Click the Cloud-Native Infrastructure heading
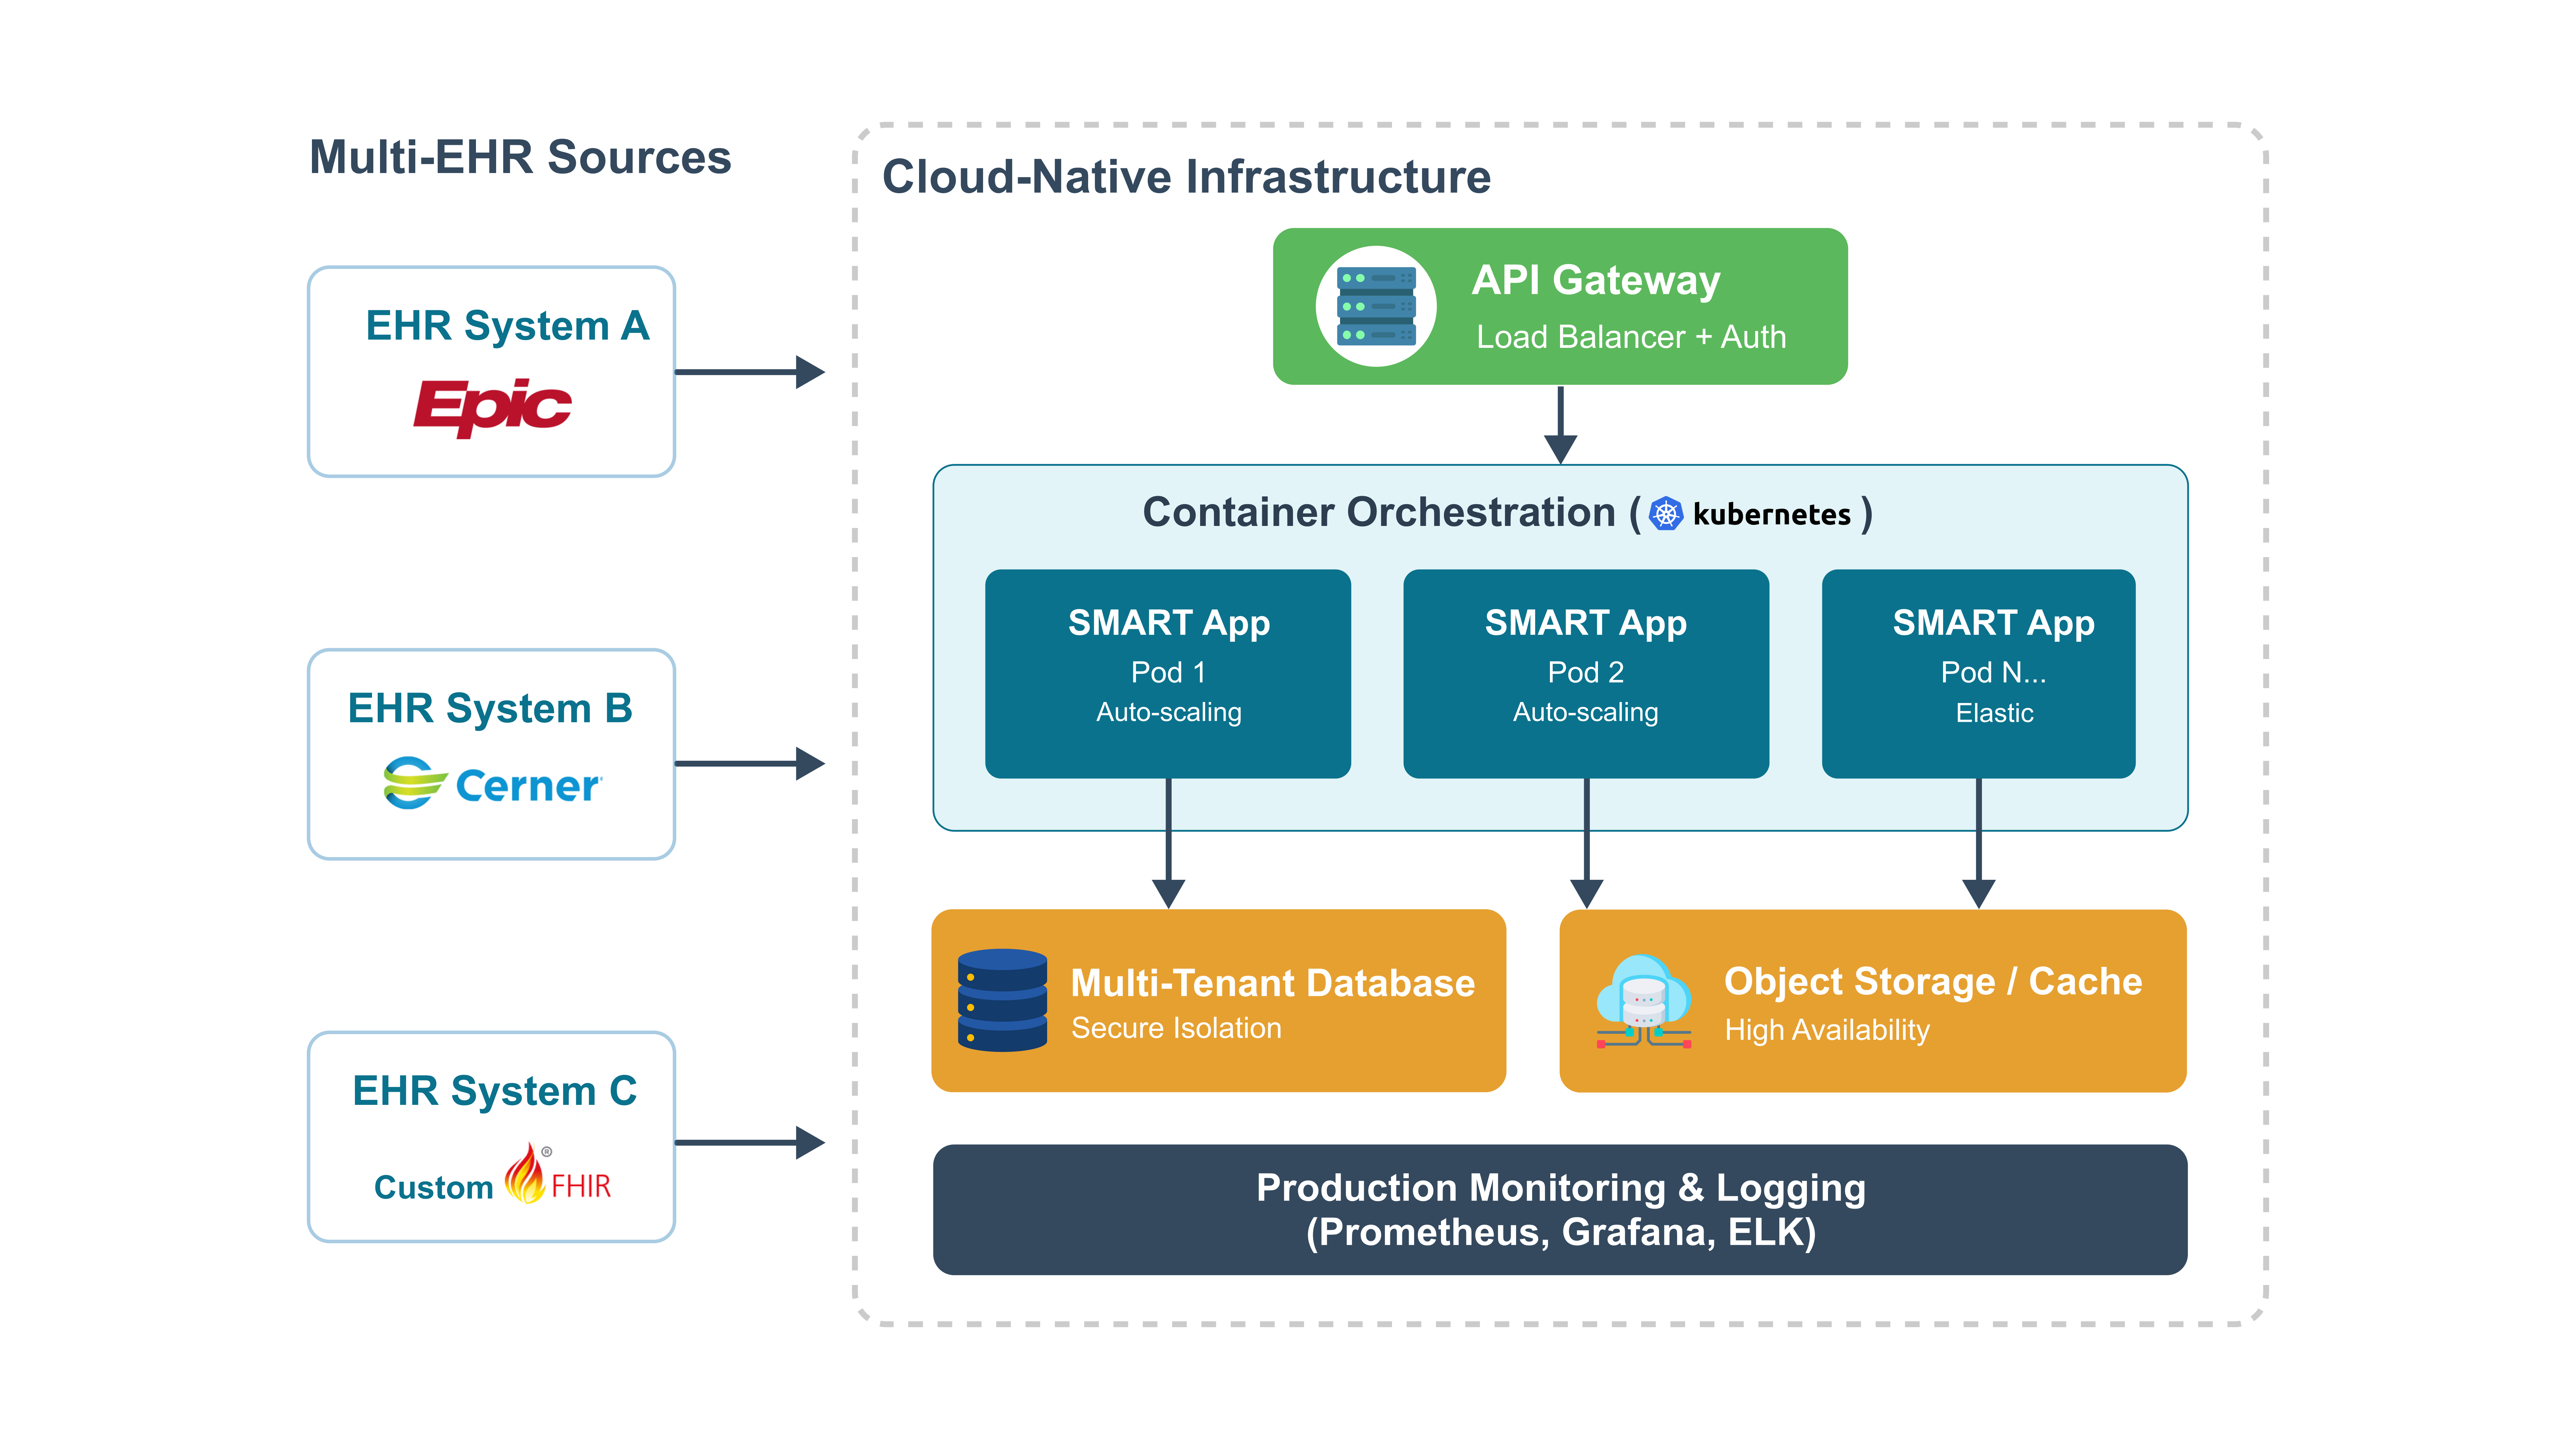Viewport: 2576px width, 1449px height. [x=1186, y=177]
